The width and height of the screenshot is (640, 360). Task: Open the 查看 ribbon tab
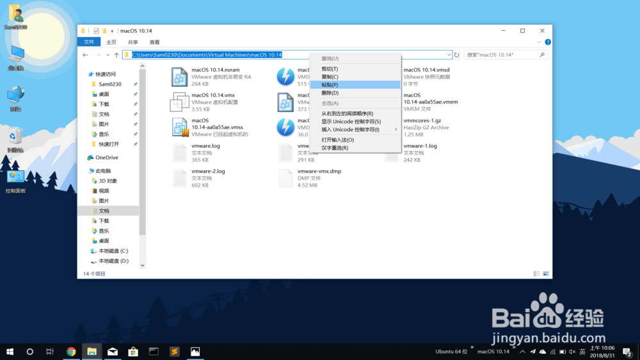click(154, 42)
